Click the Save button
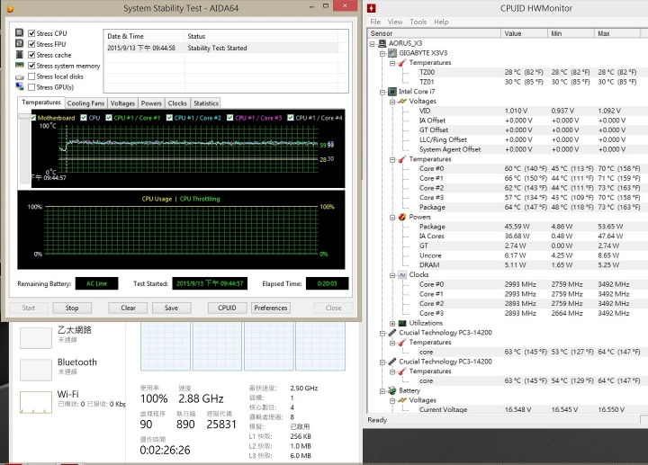The image size is (648, 465). (172, 308)
